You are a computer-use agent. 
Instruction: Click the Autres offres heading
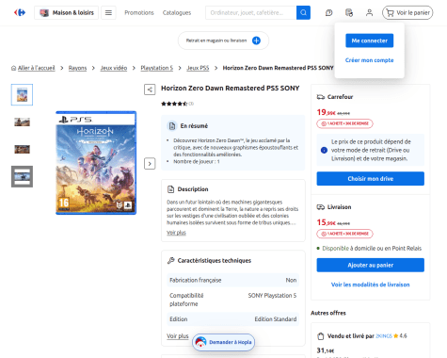click(328, 313)
